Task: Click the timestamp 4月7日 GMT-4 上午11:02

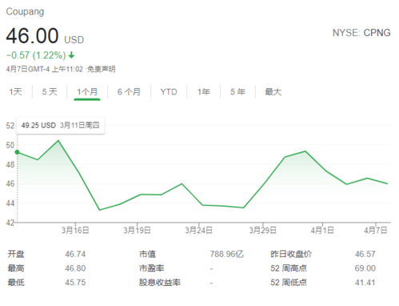Action: click(x=45, y=69)
